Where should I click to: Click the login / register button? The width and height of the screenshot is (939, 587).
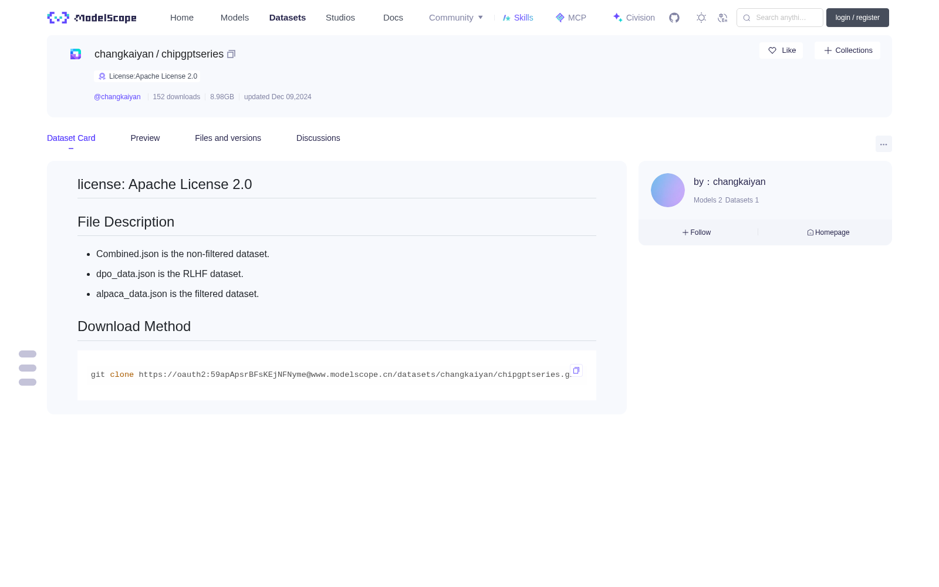[857, 18]
